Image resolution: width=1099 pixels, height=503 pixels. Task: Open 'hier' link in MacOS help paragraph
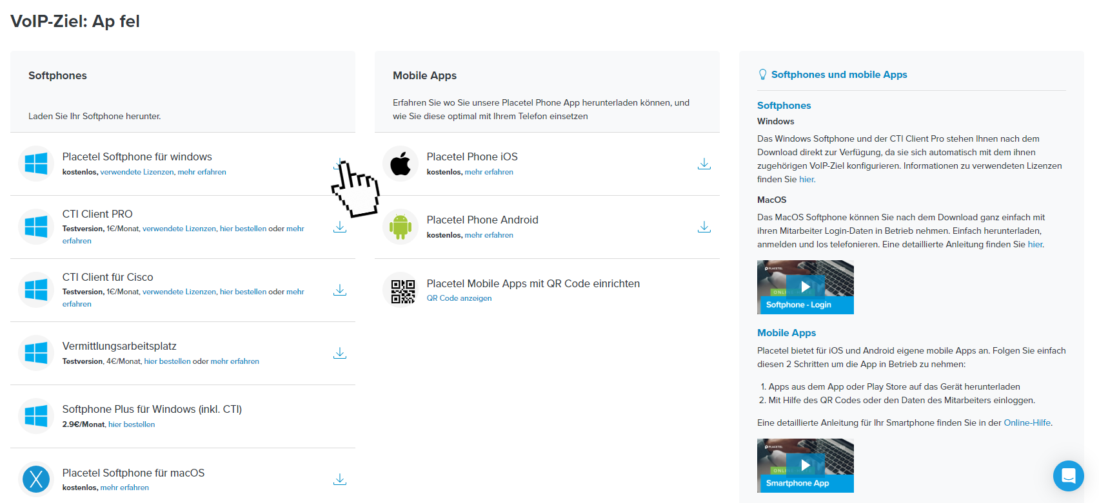click(x=1035, y=245)
